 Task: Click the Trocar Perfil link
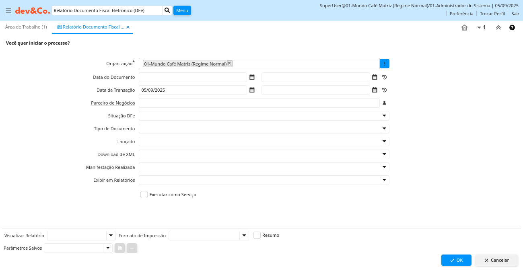tap(492, 14)
